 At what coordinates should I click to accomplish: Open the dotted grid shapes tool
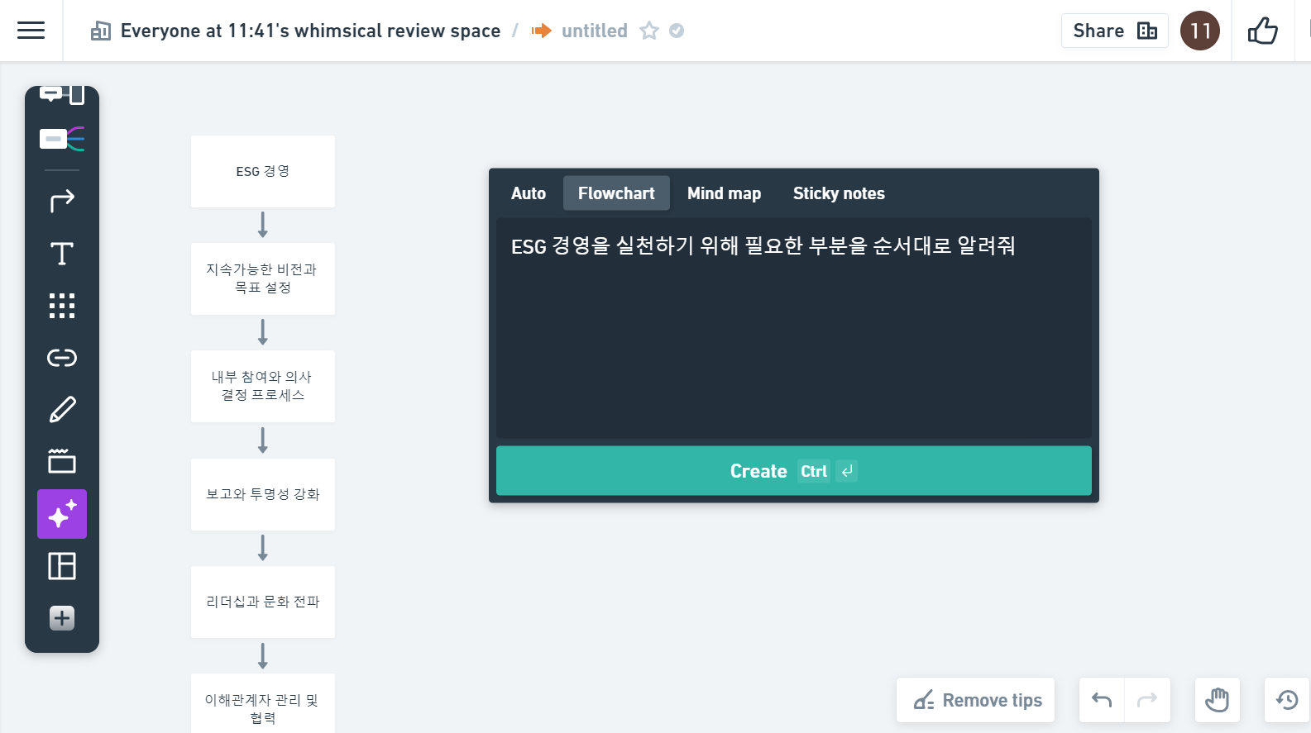(62, 306)
